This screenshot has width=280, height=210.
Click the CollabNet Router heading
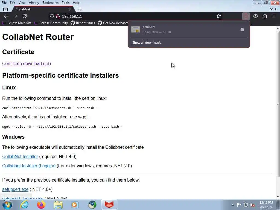tap(38, 37)
